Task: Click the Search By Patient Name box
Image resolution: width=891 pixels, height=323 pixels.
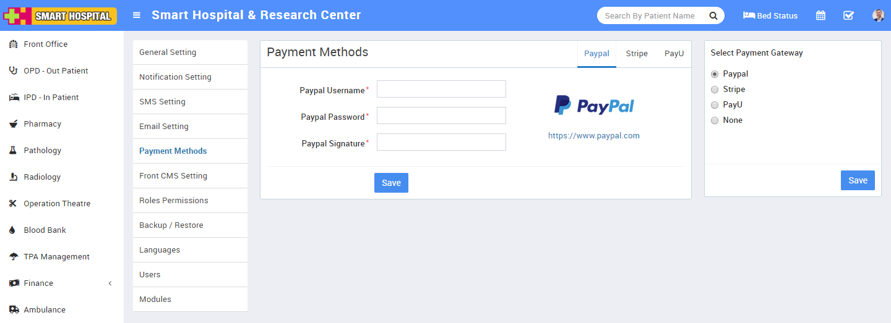Action: tap(654, 16)
